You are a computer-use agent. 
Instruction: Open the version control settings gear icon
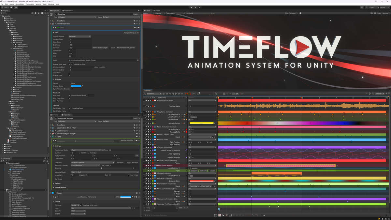(16, 7)
